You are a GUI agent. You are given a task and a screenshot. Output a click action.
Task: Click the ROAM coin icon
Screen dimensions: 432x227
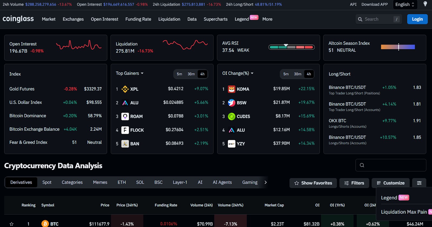click(125, 116)
